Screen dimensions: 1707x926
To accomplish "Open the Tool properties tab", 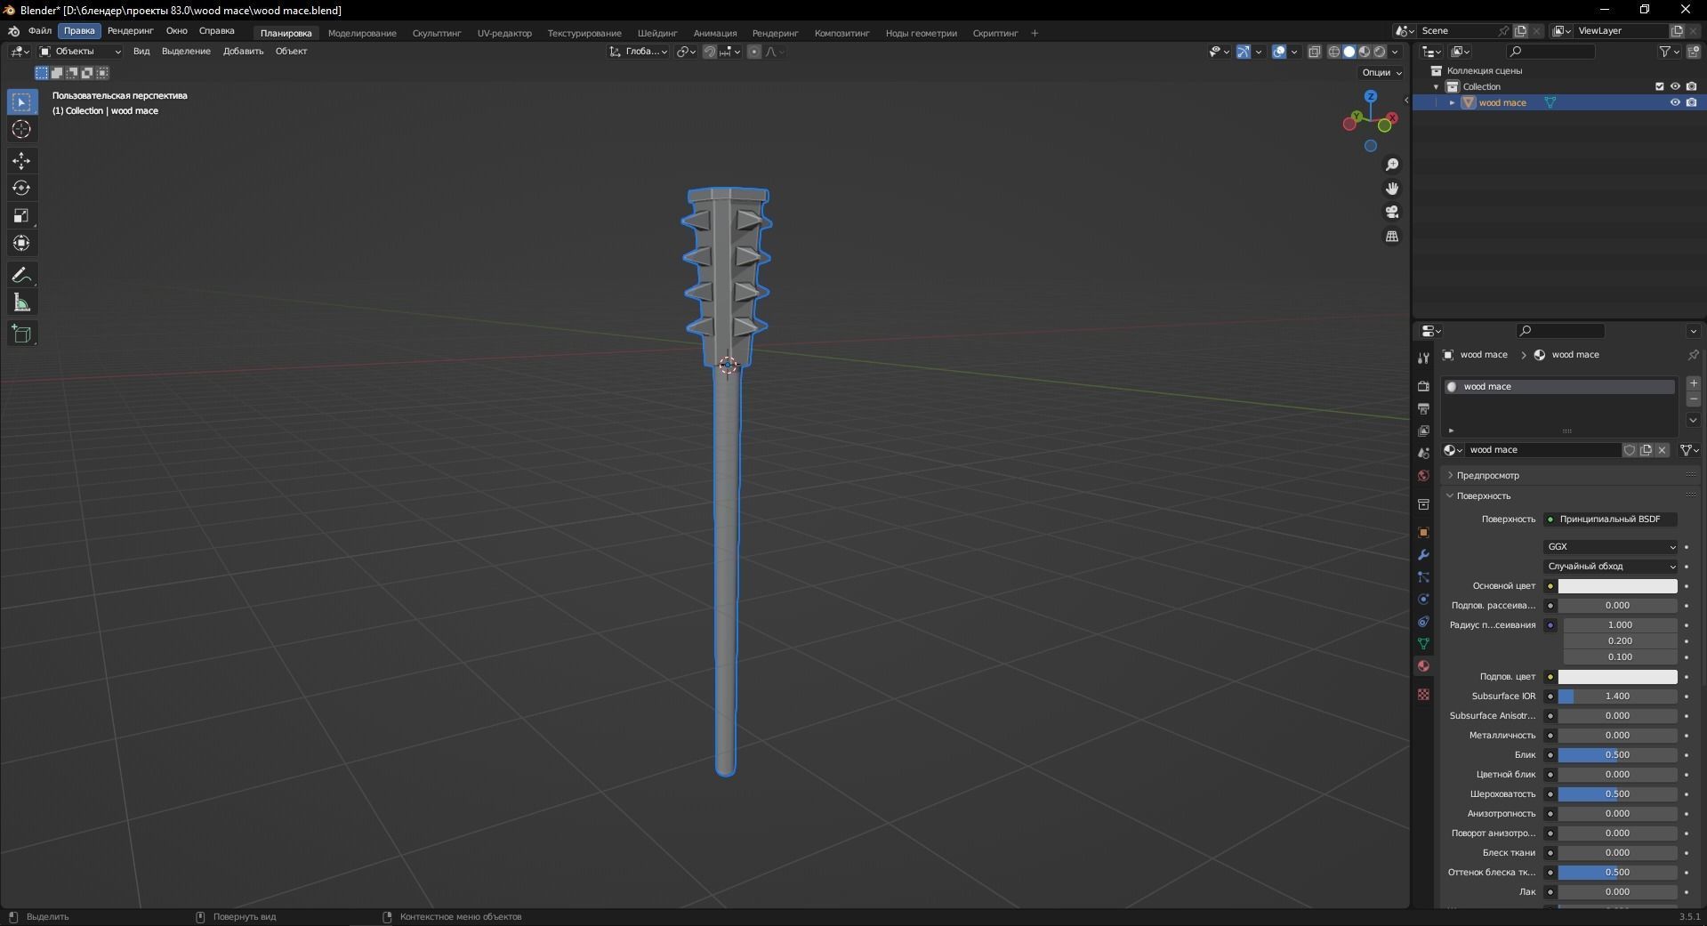I will (x=1423, y=358).
